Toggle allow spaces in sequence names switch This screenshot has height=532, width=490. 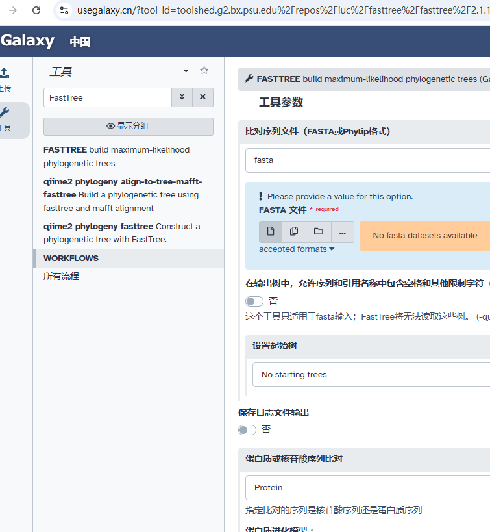point(254,301)
